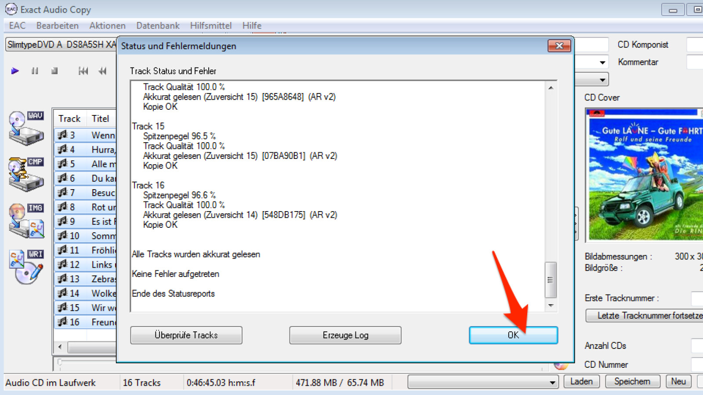Click the CMP compressed extract icon

[26, 174]
